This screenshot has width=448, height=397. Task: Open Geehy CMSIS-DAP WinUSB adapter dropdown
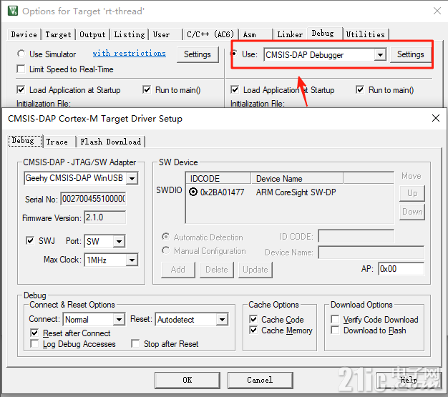132,179
